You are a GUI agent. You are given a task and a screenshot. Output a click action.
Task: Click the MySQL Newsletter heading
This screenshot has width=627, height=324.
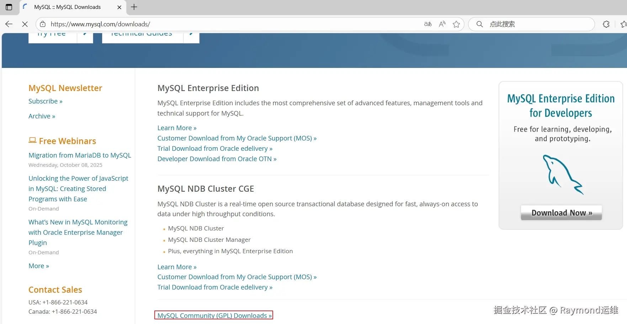pos(65,88)
